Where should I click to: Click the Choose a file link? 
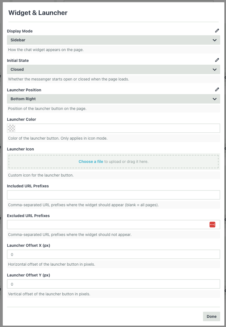(x=91, y=161)
